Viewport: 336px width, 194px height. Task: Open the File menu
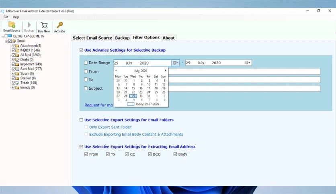(x=6, y=17)
